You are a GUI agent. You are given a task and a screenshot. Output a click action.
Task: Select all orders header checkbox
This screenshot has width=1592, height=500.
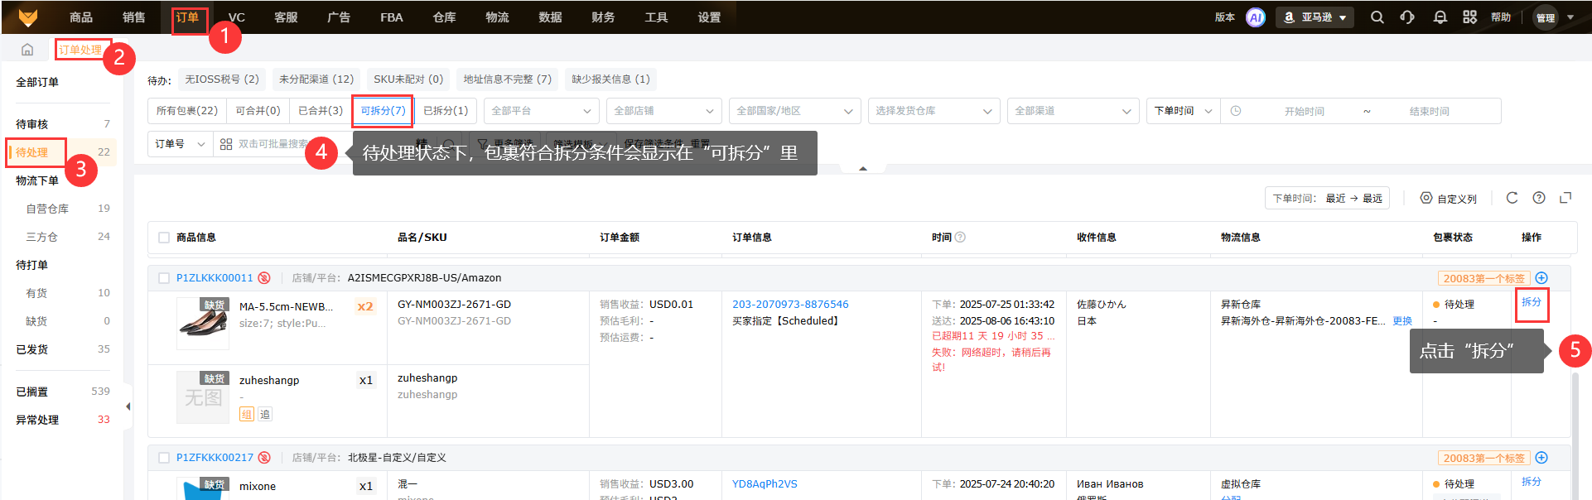coord(164,238)
